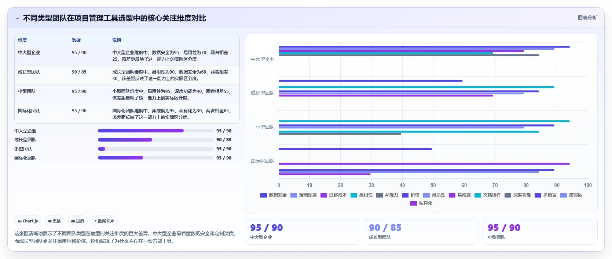Click the 小型团队 progress bar

pyautogui.click(x=155, y=149)
